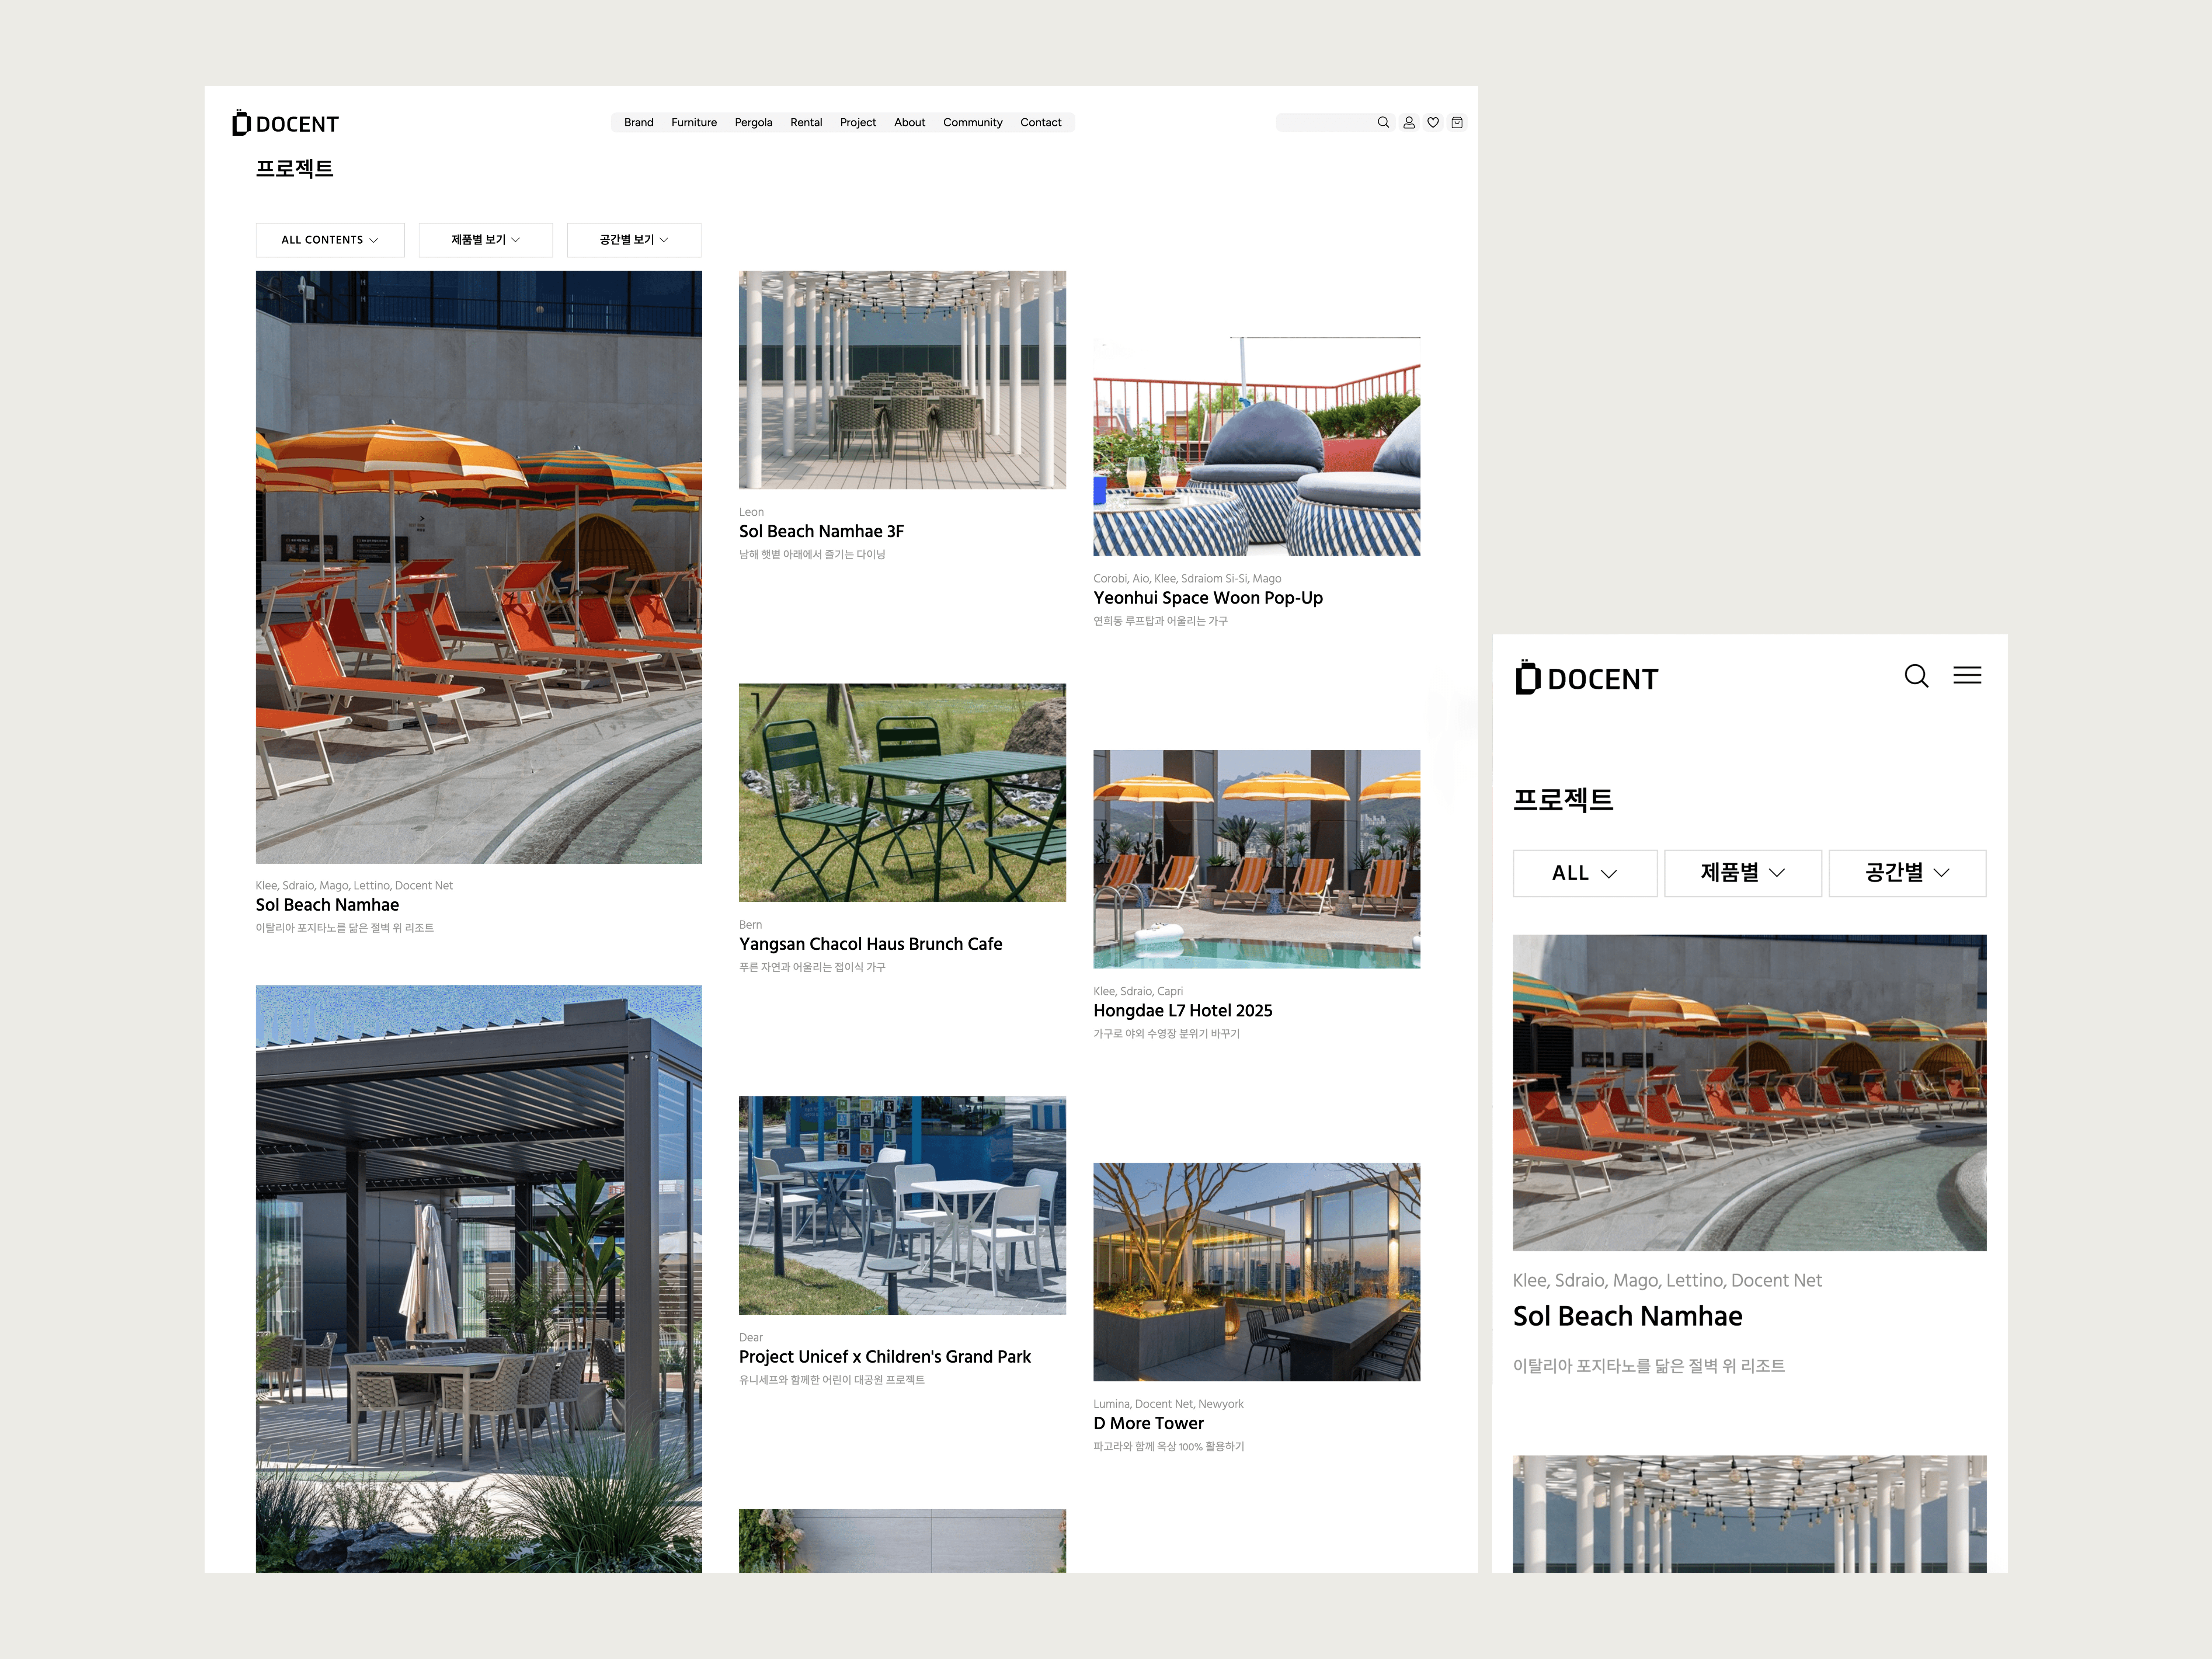Open the shopping bag cart icon
The image size is (2212, 1659).
click(1457, 122)
